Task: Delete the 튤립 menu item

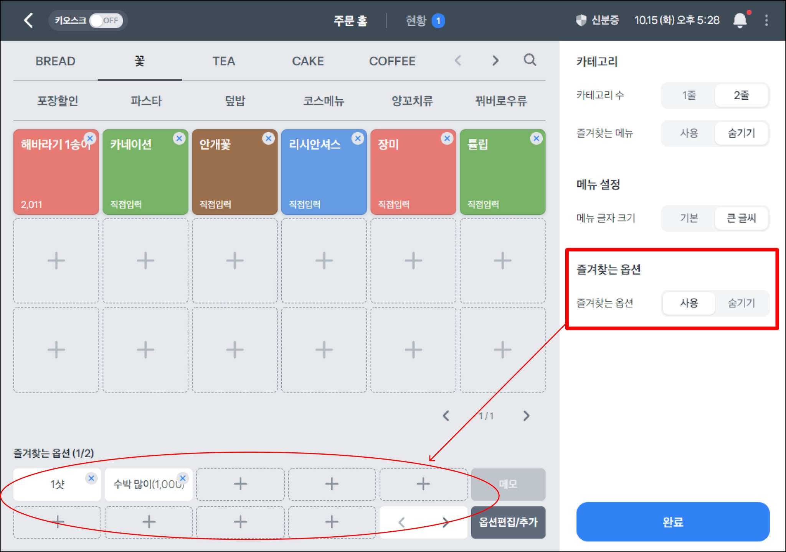Action: 536,138
